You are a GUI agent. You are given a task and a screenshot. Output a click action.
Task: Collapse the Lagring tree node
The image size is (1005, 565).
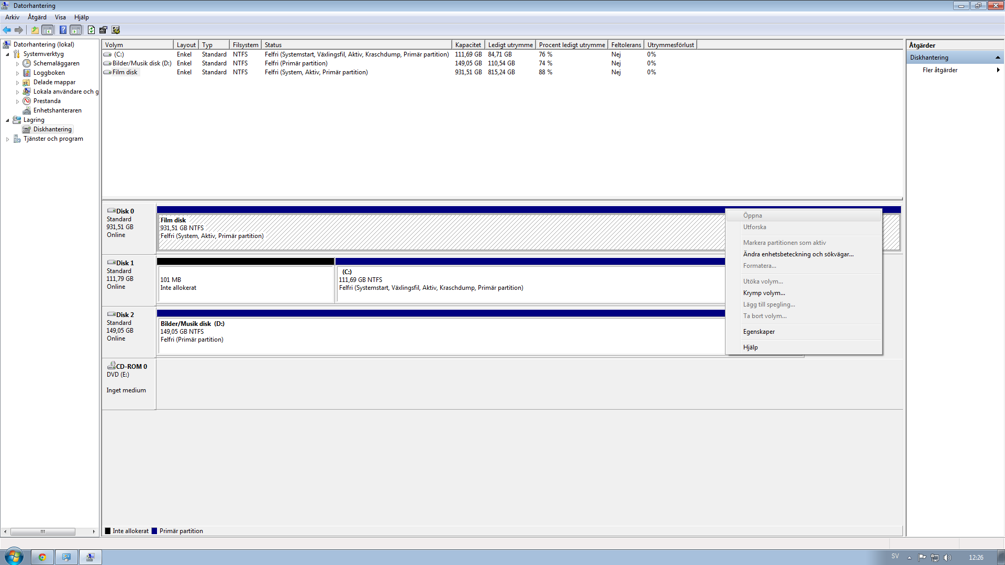pyautogui.click(x=7, y=120)
